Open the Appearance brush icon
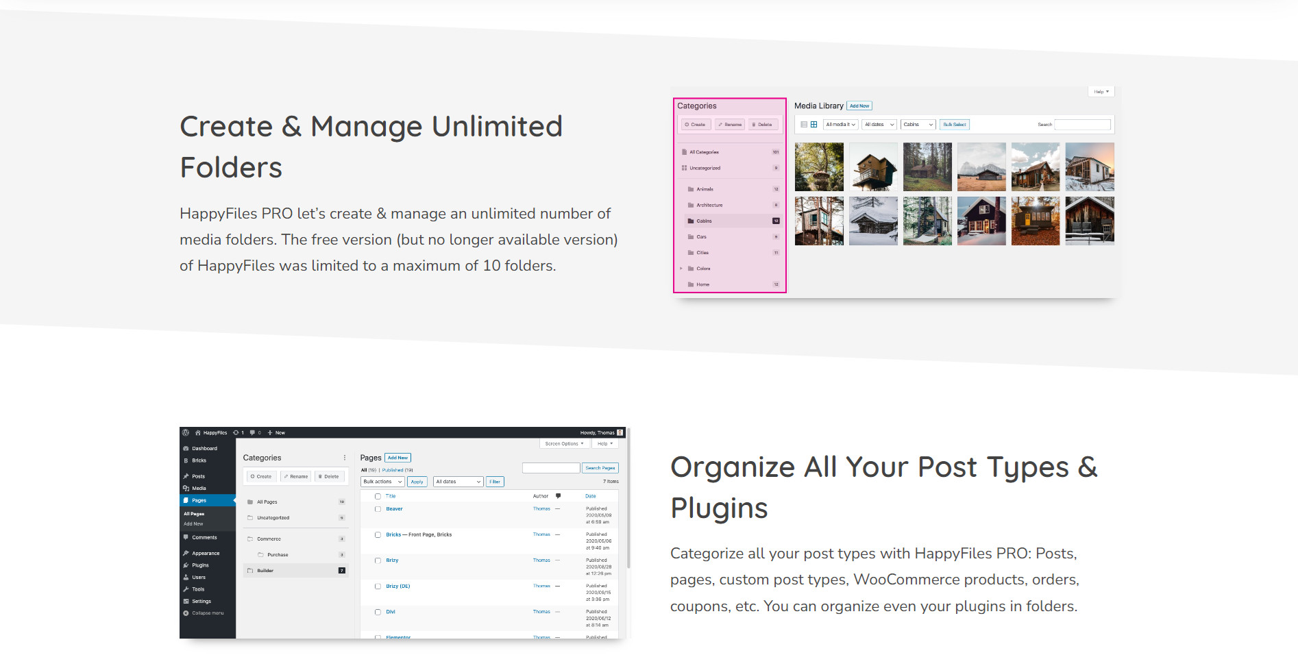 tap(186, 553)
